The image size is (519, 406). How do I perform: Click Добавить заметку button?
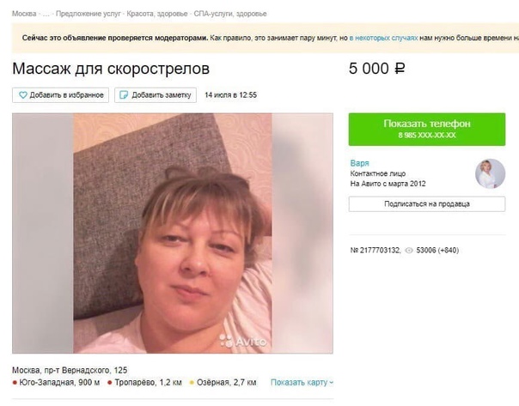[156, 95]
